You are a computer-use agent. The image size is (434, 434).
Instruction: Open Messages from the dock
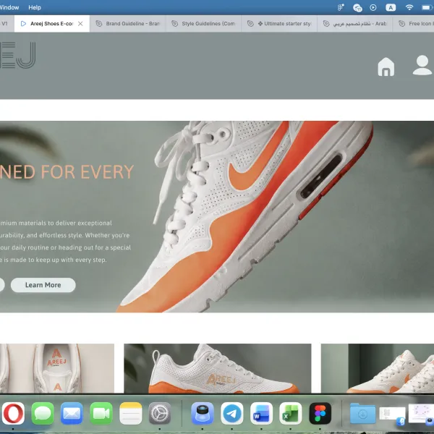click(x=43, y=413)
